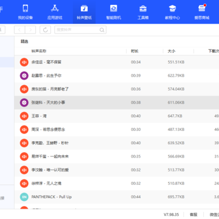This screenshot has height=219, width=219.
Task: Sort by the 铃声名称 column header
Action: click(39, 51)
